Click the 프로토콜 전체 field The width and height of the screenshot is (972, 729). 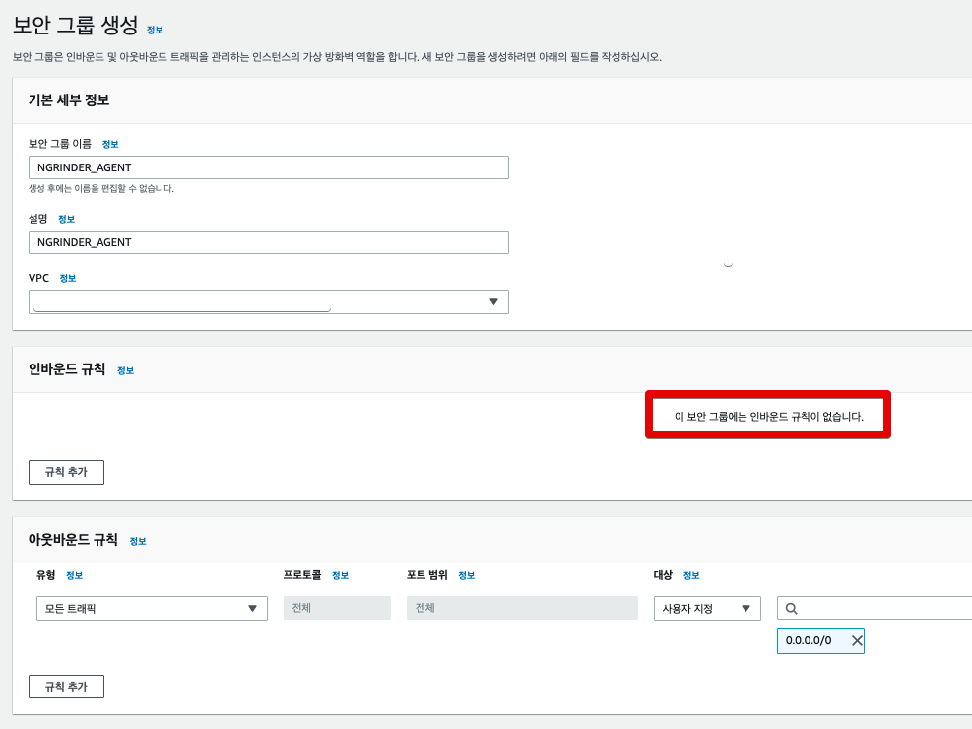[337, 608]
